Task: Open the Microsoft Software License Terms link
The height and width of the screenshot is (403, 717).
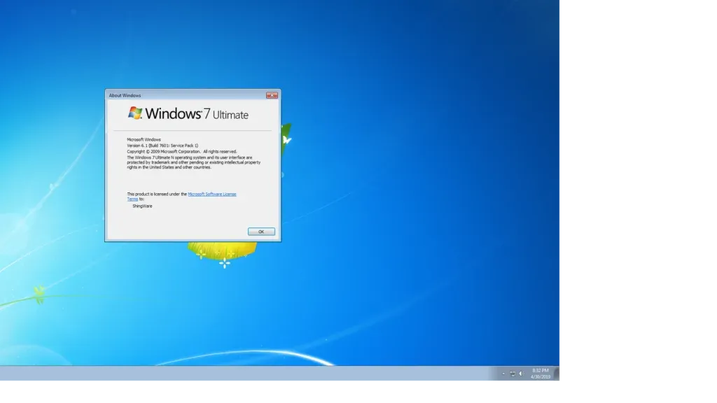Action: (211, 195)
